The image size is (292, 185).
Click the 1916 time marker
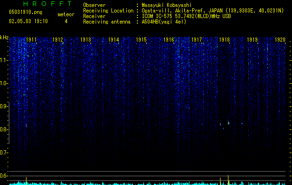point(169,40)
